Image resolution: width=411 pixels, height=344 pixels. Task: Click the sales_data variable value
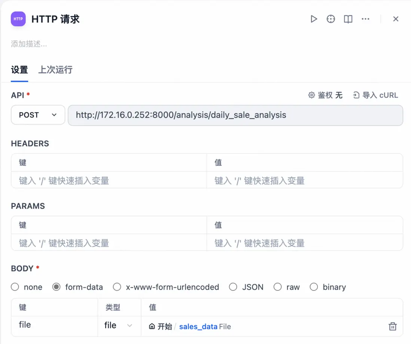[198, 326]
